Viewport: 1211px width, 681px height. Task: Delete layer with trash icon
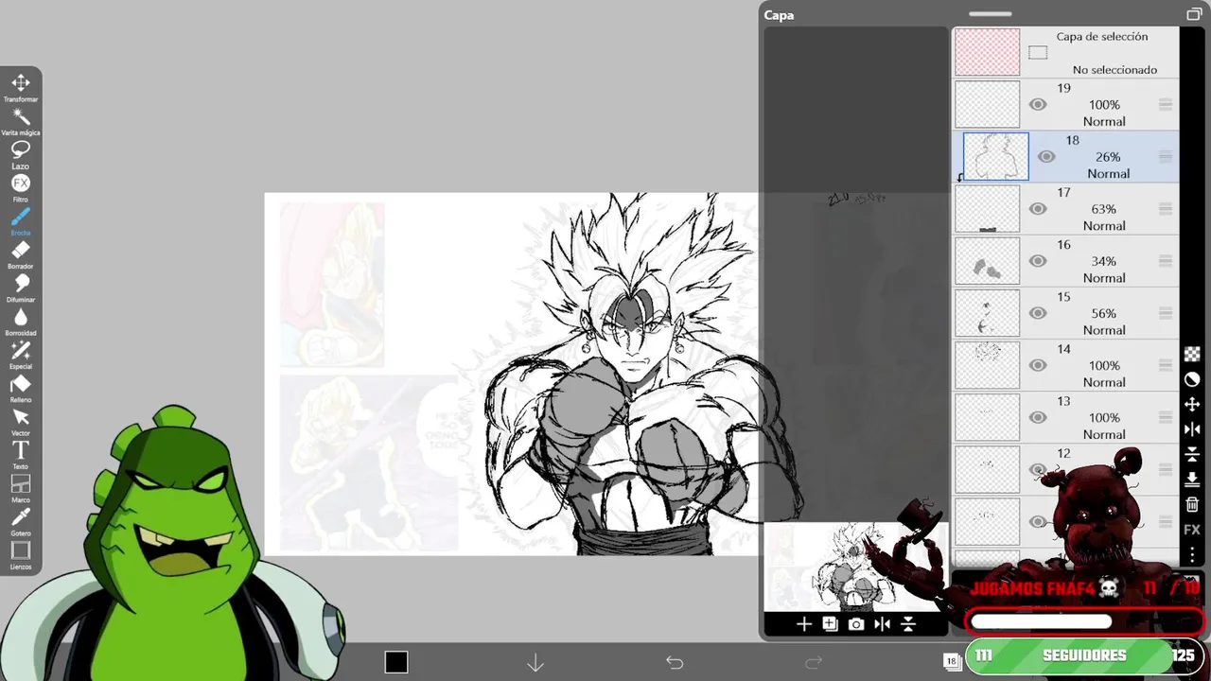click(x=1192, y=505)
